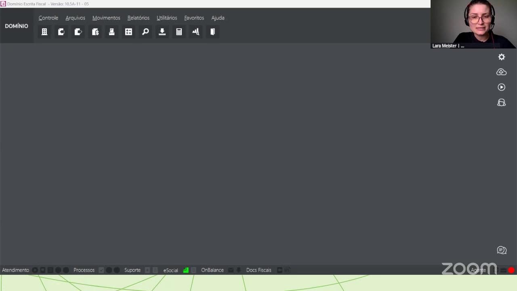
Task: Click the bar chart with magnifier icon
Action: [196, 32]
